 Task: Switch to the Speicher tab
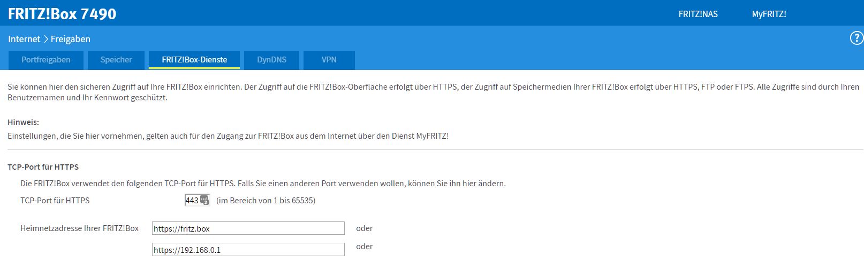click(116, 60)
